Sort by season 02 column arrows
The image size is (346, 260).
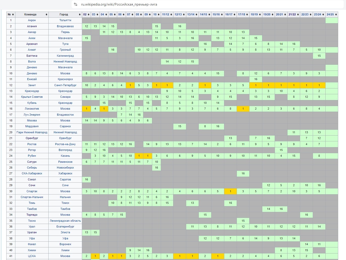88,14
